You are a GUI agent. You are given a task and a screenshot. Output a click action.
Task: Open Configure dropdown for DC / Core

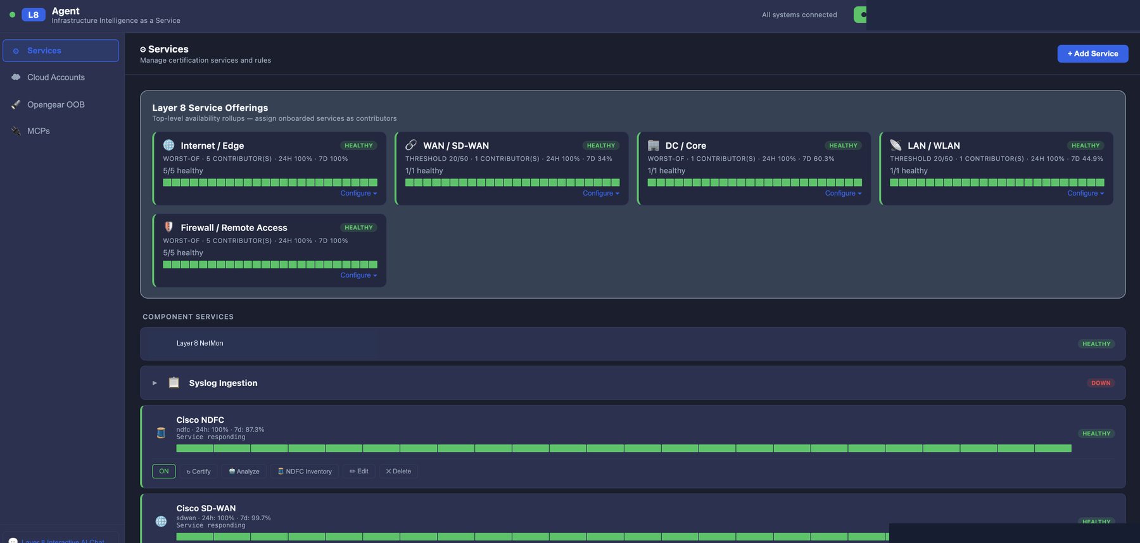pyautogui.click(x=843, y=193)
